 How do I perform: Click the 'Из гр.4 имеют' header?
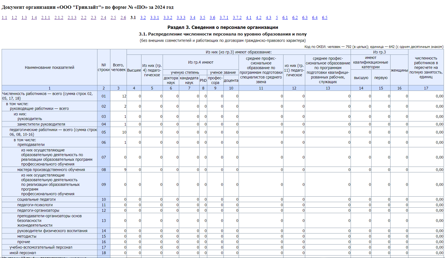[x=201, y=62]
